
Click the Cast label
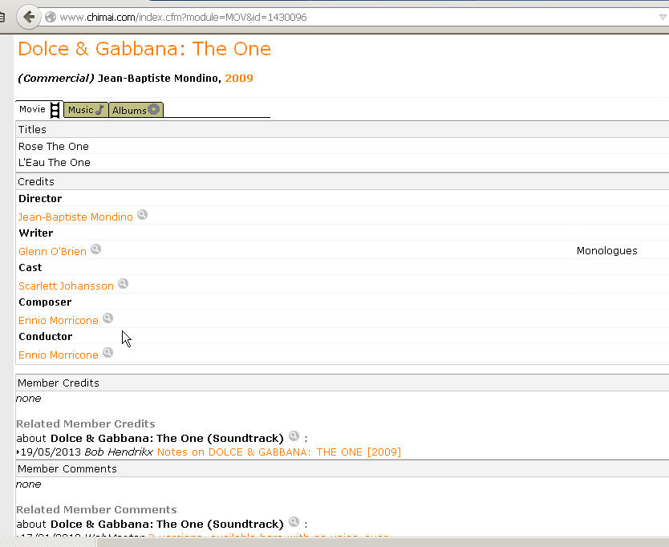pos(30,268)
